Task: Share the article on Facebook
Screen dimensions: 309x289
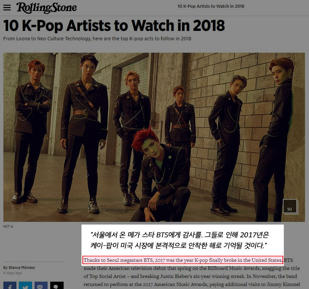Action: coord(10,286)
